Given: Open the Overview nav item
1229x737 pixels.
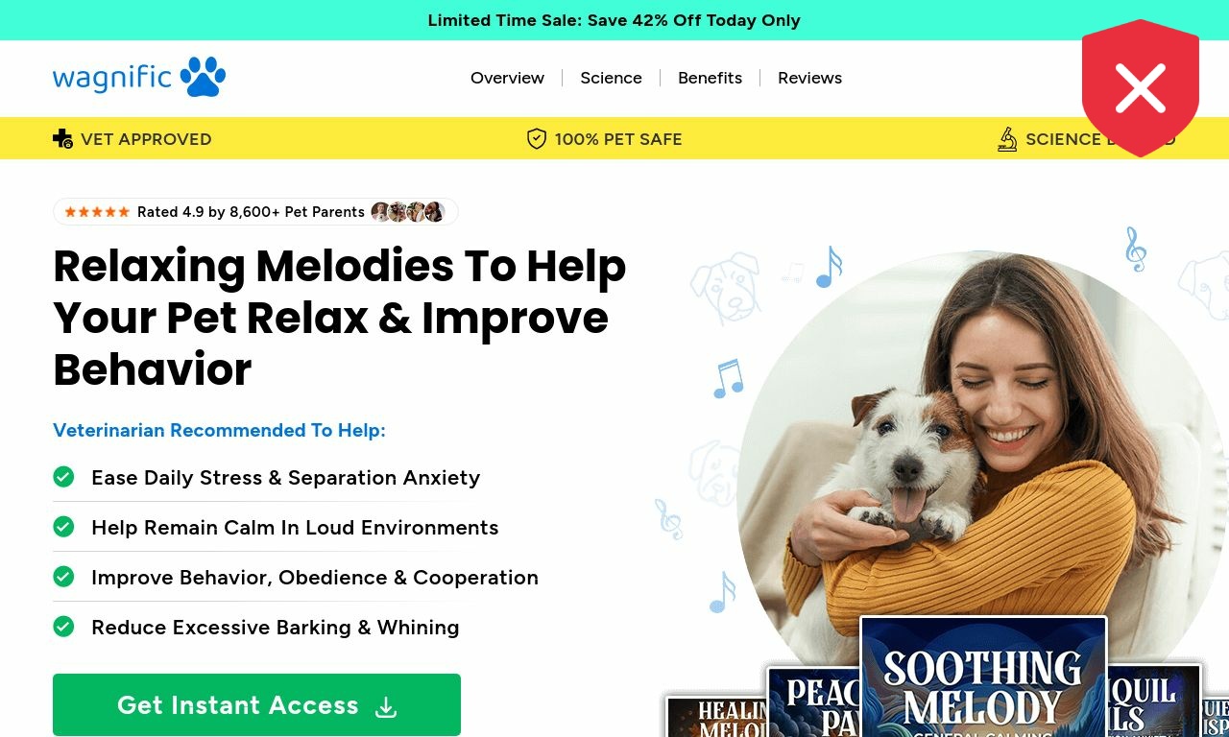Looking at the screenshot, I should coord(507,78).
